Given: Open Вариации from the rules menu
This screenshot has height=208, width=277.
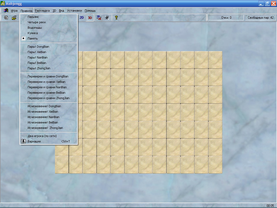Looking at the screenshot, I should point(49,141).
